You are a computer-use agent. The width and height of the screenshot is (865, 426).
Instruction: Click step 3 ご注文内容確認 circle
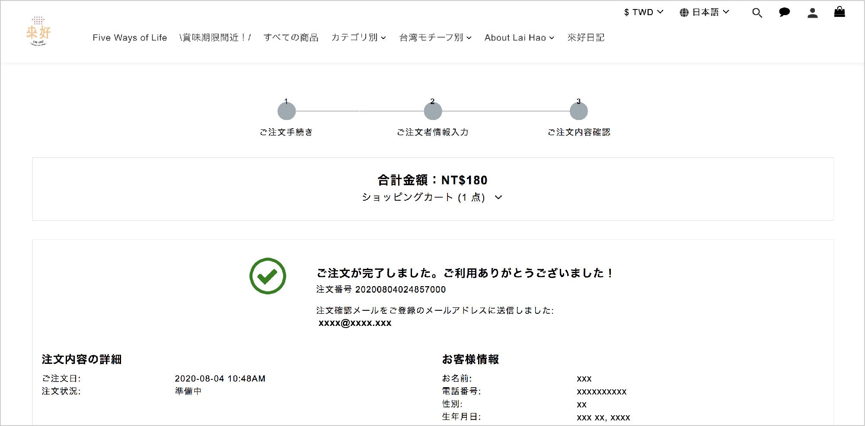[578, 111]
